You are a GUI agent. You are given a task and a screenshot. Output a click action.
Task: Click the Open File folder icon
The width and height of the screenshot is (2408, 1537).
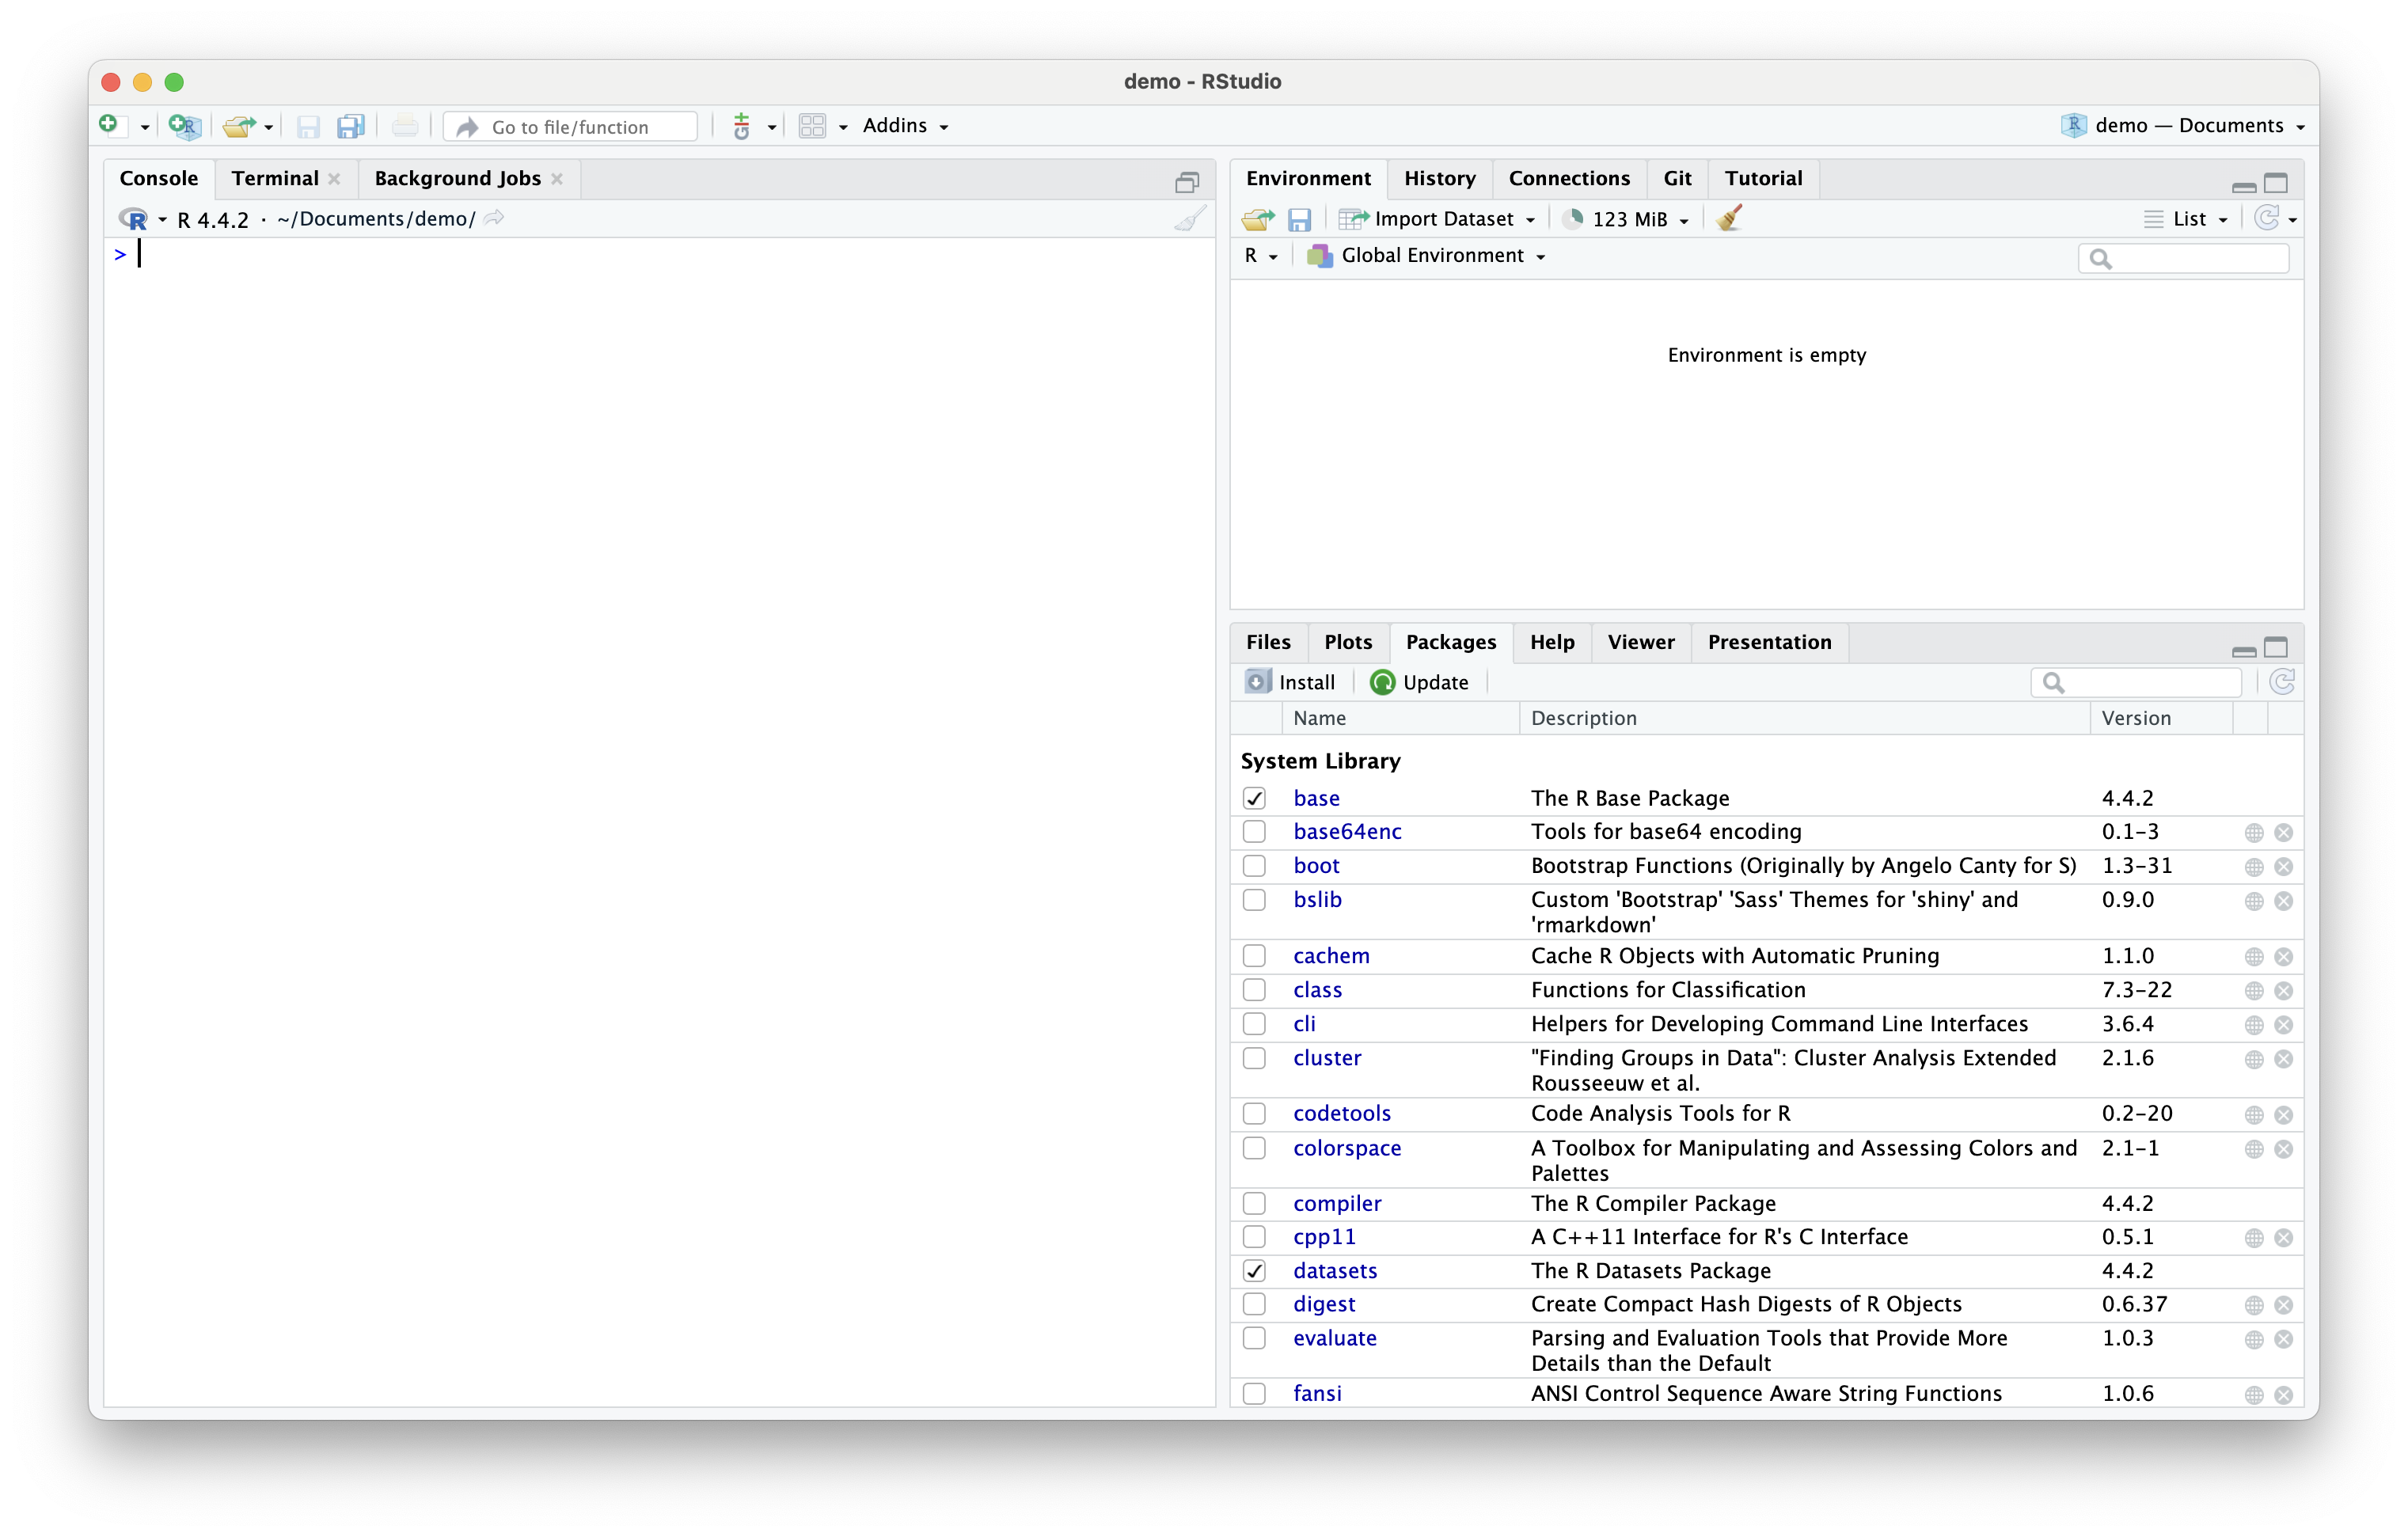pos(238,126)
